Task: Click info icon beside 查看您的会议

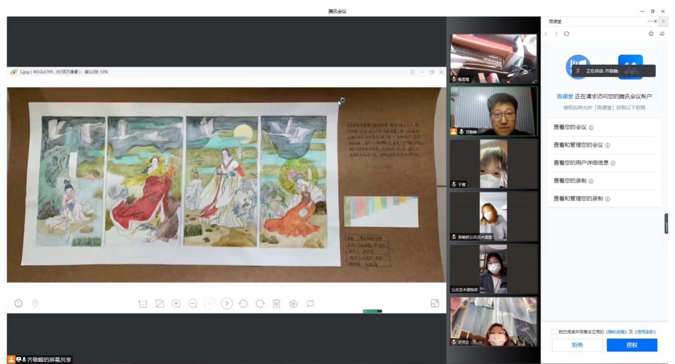Action: [x=591, y=128]
